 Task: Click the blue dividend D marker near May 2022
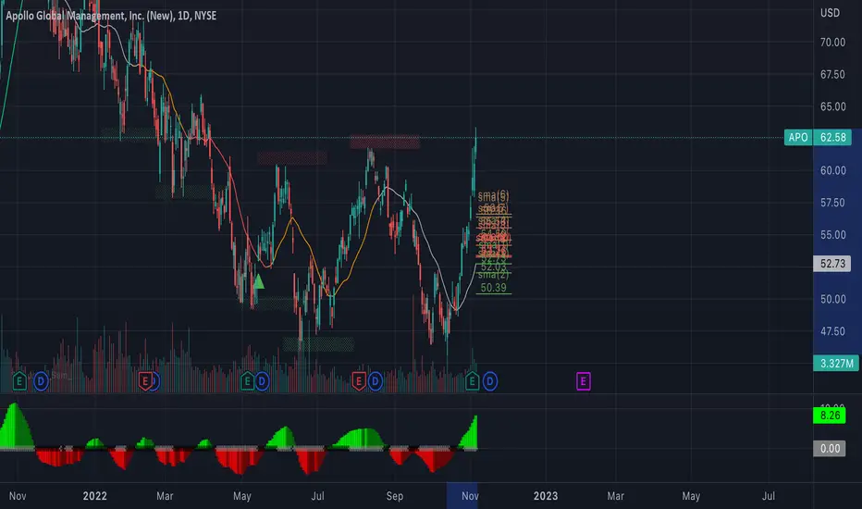coord(263,380)
